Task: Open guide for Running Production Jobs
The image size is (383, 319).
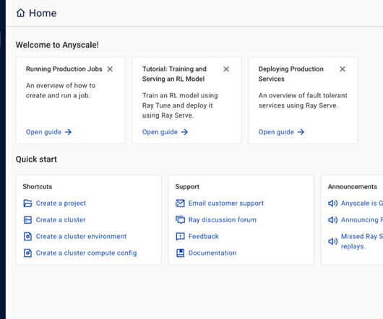Action: tap(49, 132)
